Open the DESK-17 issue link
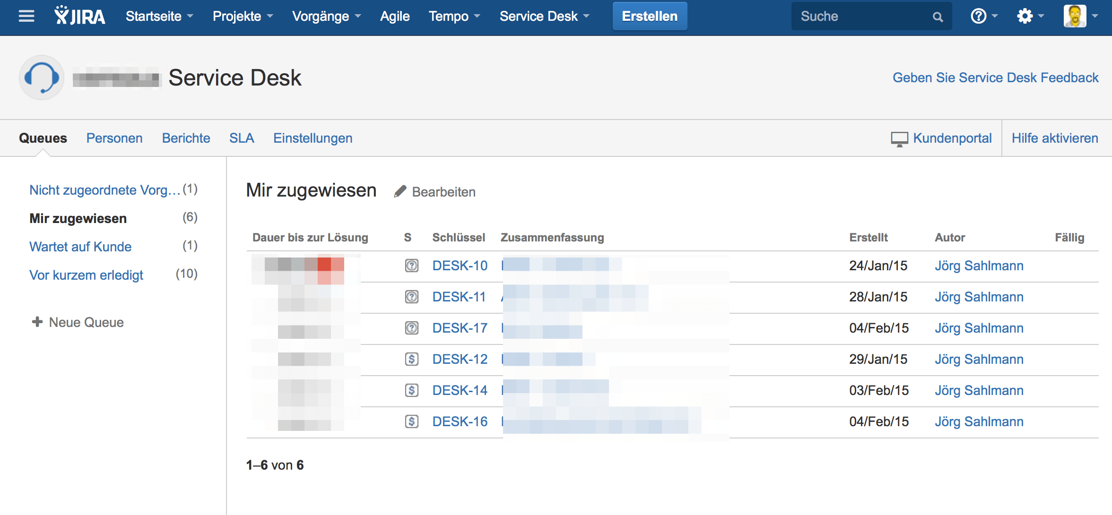Viewport: 1112px width, 515px height. [460, 328]
